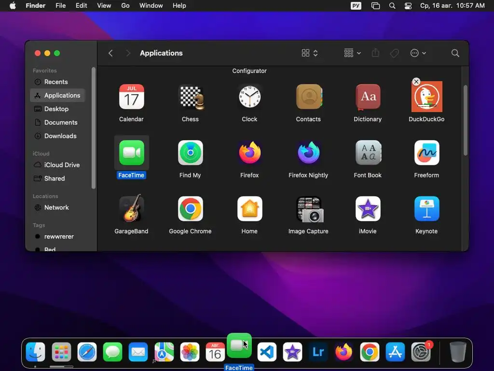
Task: Select the DuckDuckGo app icon
Action: click(x=427, y=97)
